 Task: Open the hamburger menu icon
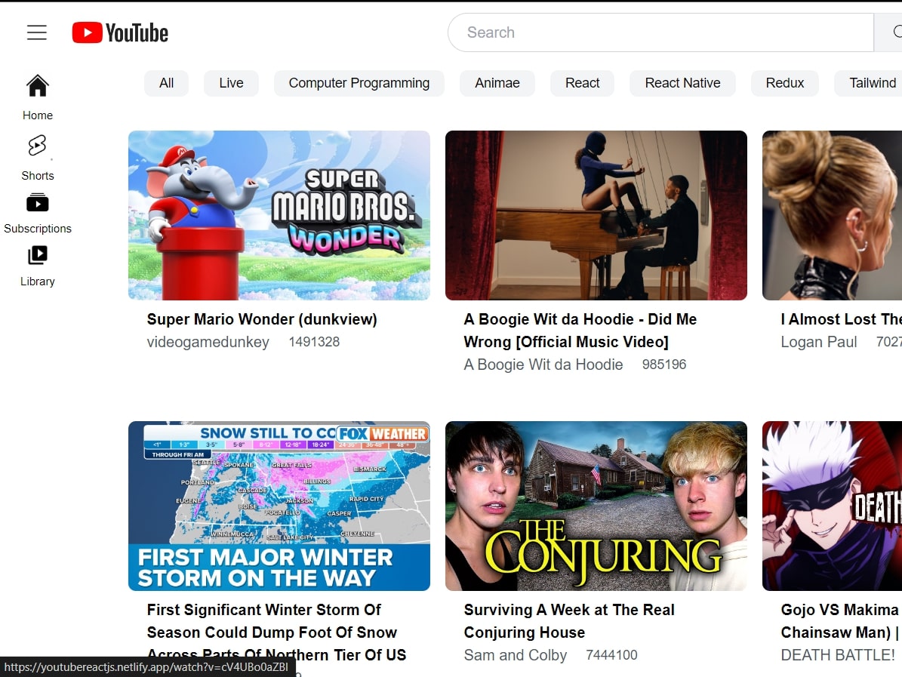[x=37, y=32]
